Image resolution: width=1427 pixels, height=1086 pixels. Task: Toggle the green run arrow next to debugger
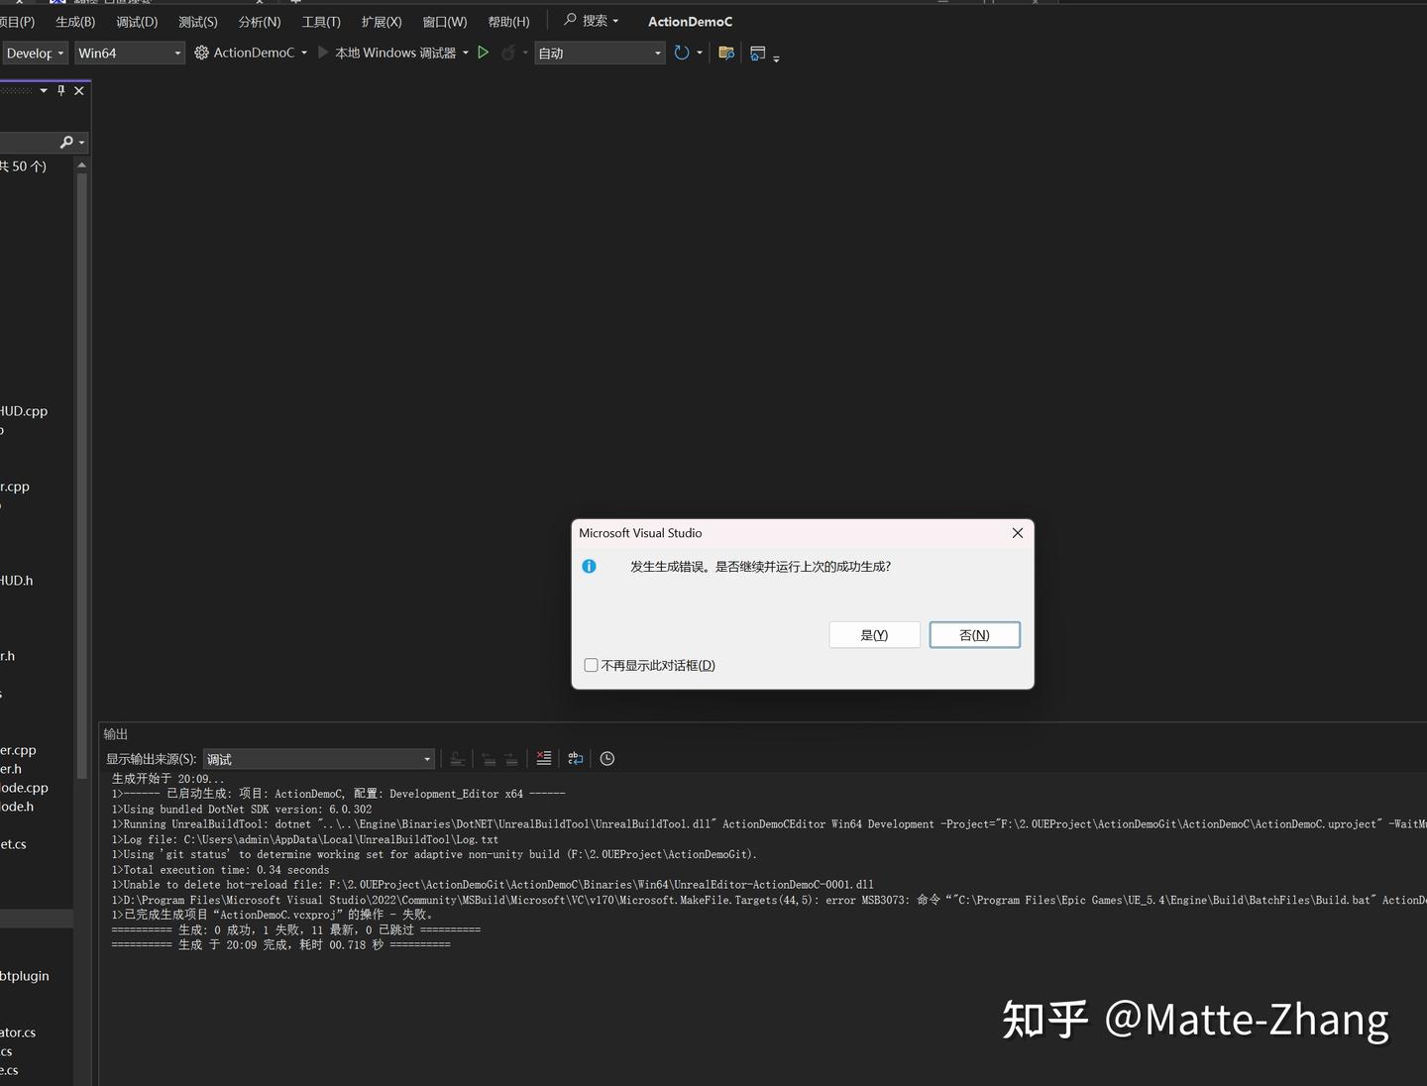(x=484, y=53)
